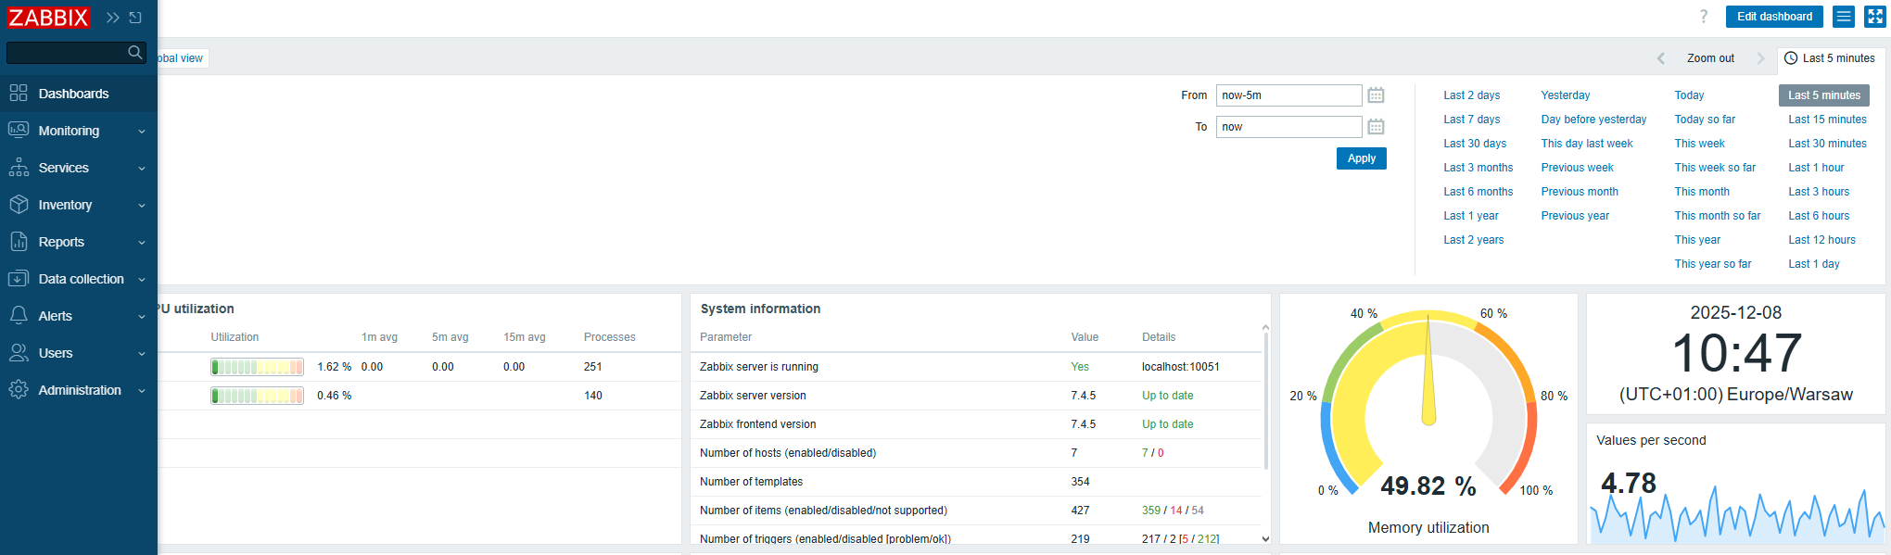This screenshot has width=1891, height=555.
Task: Toggle the Last 5 minutes time tab
Action: 1830,58
